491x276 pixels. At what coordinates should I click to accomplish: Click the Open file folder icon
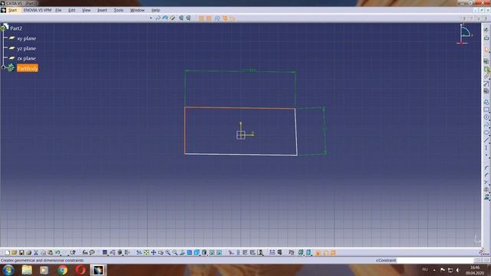[15, 252]
